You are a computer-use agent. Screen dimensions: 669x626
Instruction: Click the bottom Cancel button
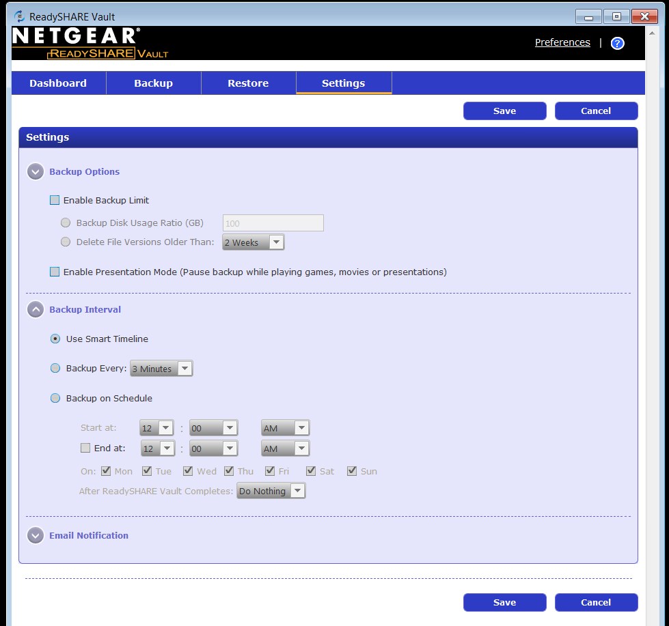coord(596,602)
